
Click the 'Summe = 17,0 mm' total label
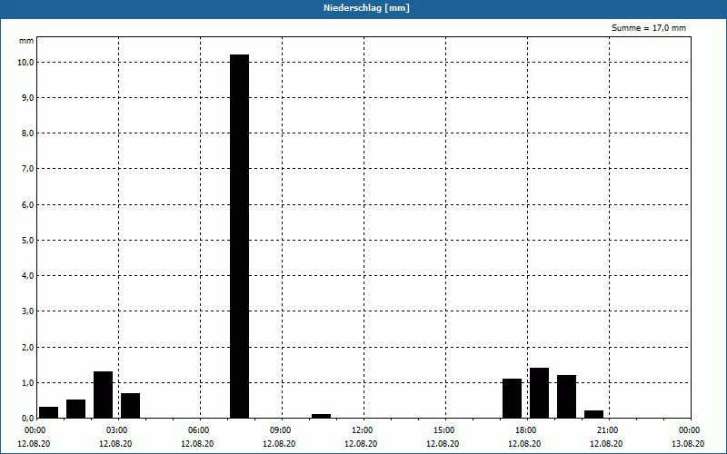click(649, 28)
